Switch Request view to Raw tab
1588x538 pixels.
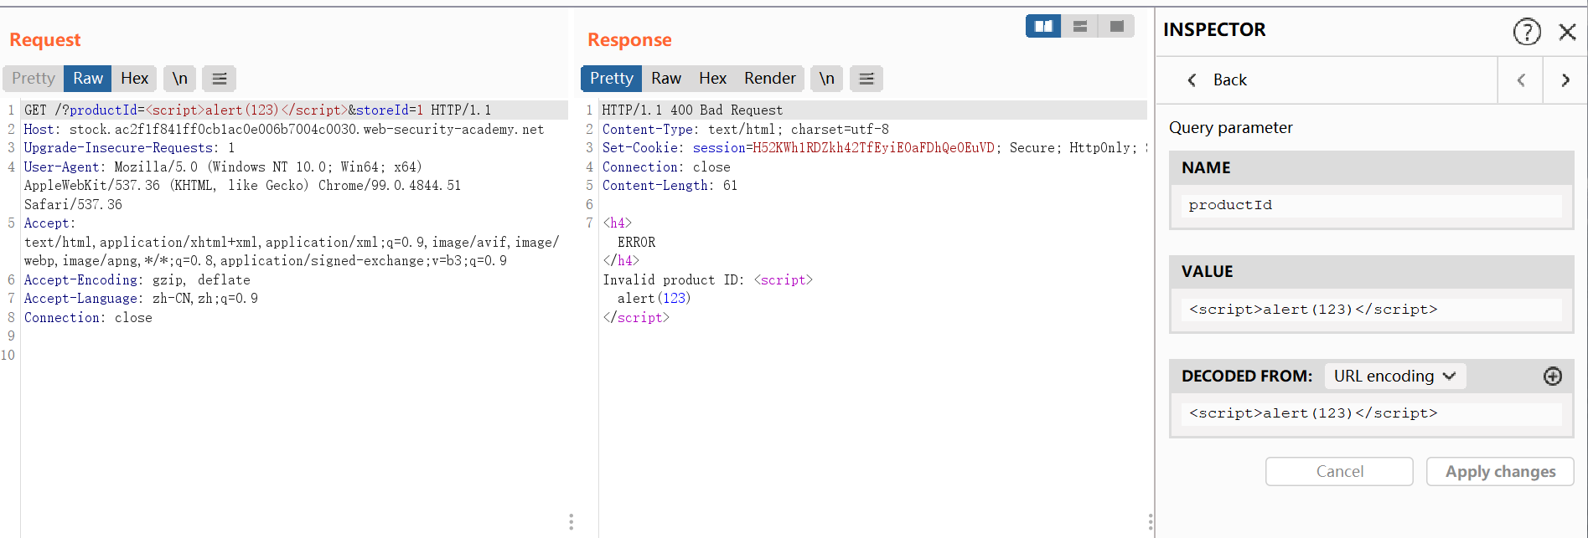tap(88, 79)
